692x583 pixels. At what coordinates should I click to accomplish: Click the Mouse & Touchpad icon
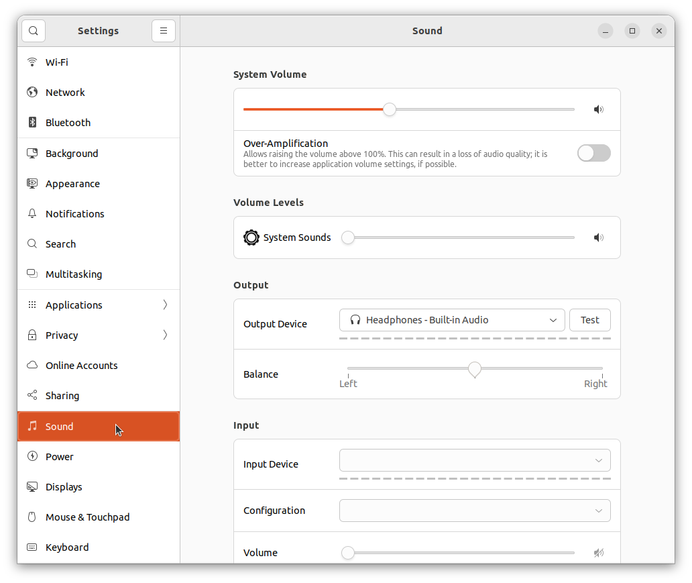(x=32, y=517)
